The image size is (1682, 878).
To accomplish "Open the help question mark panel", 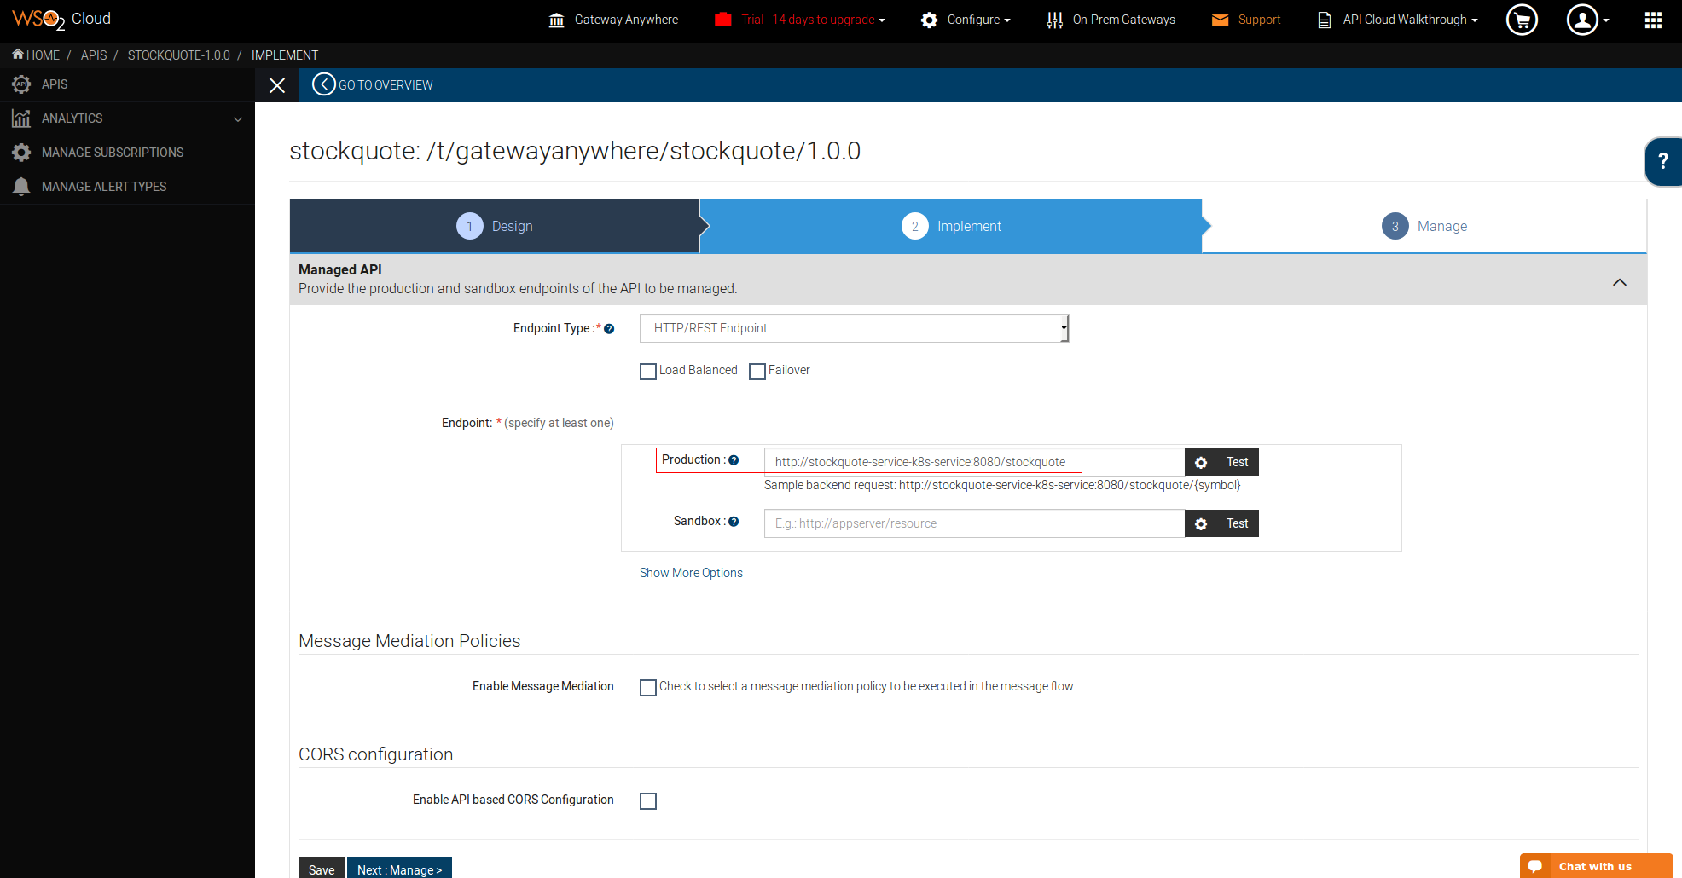I will pyautogui.click(x=1663, y=161).
